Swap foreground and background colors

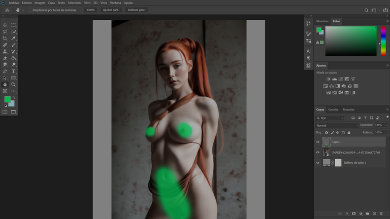(14, 97)
